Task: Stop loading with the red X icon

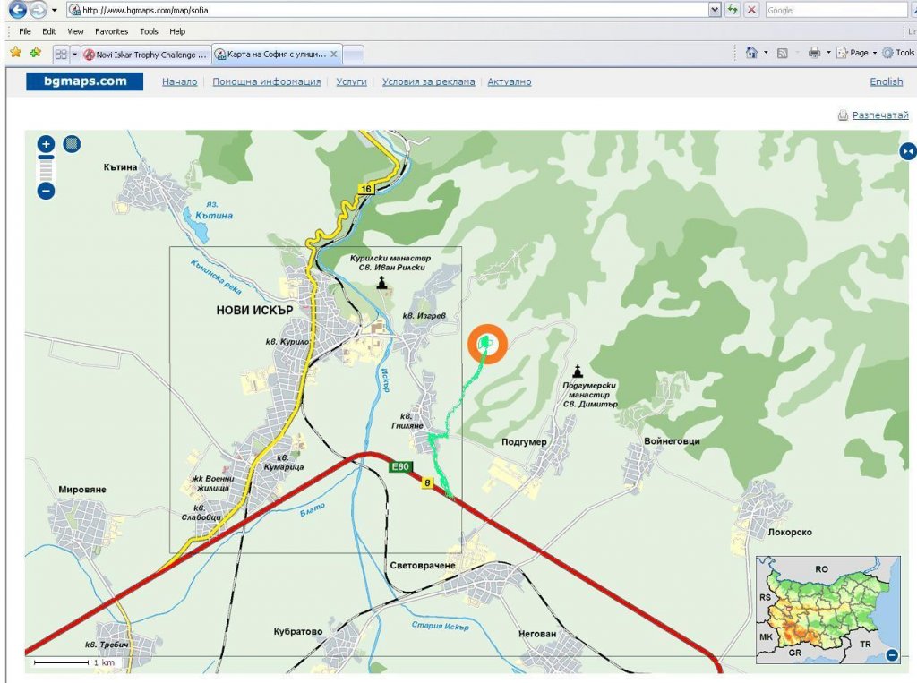Action: point(751,10)
